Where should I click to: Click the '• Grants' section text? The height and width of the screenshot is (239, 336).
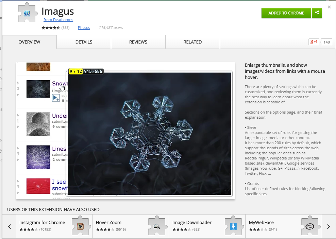(x=252, y=184)
